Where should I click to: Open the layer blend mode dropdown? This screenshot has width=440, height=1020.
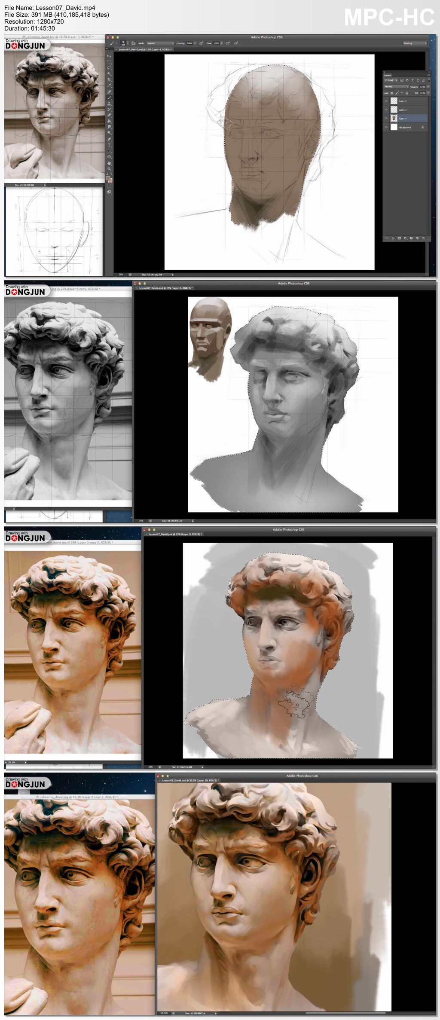[x=396, y=87]
